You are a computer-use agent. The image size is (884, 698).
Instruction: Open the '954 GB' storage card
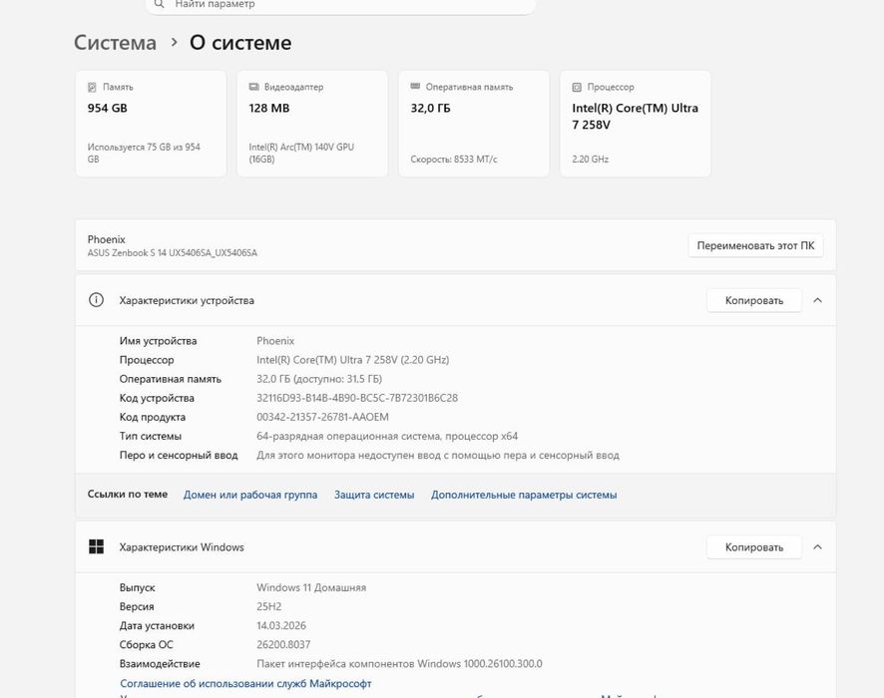[151, 124]
